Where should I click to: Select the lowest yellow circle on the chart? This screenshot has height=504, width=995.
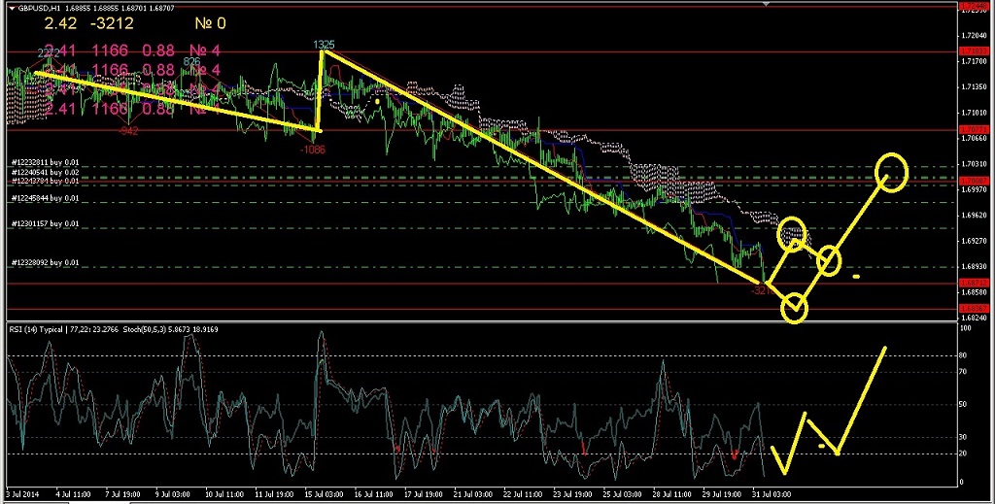[x=794, y=309]
